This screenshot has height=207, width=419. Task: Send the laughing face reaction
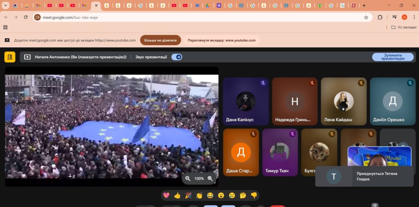[210, 196]
